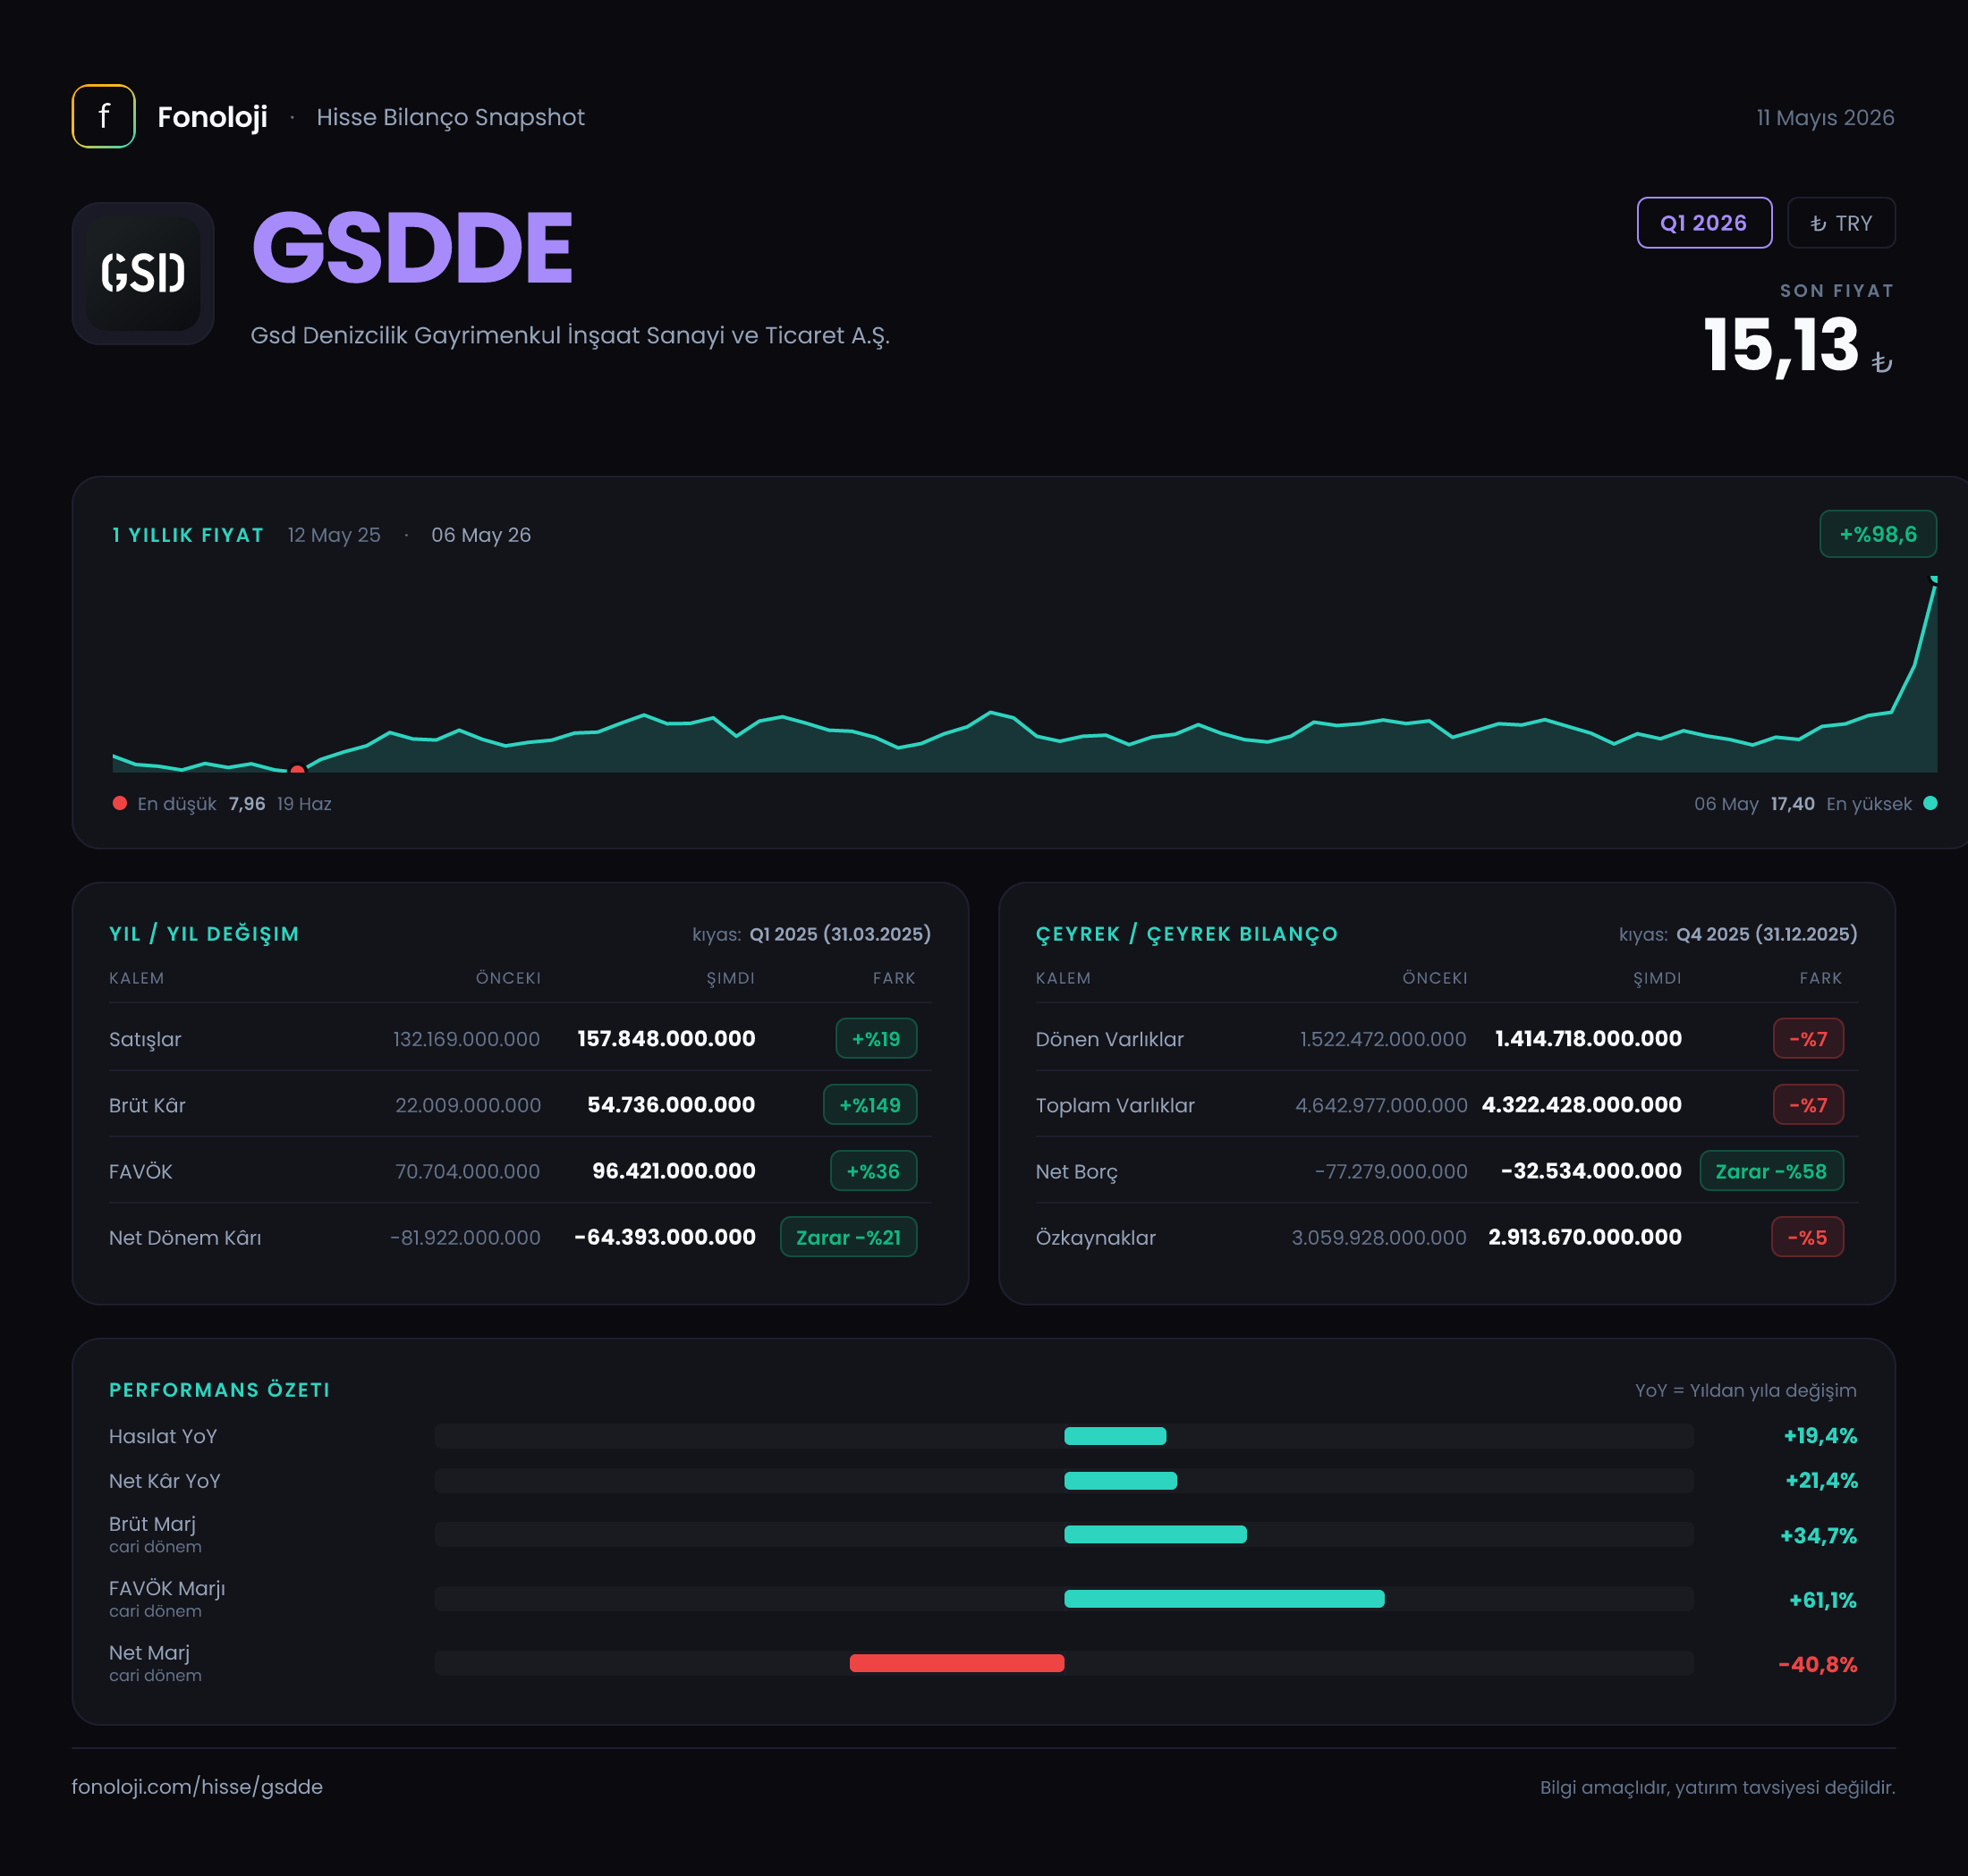Click the red Net Marj bar
The height and width of the screenshot is (1876, 1968).
point(956,1663)
